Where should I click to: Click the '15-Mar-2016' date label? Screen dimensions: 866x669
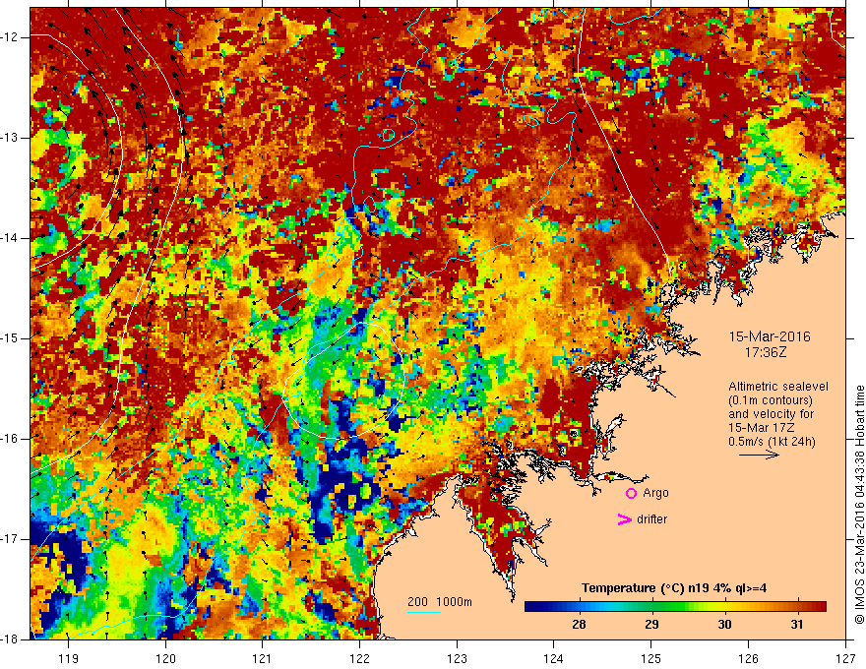pos(770,336)
